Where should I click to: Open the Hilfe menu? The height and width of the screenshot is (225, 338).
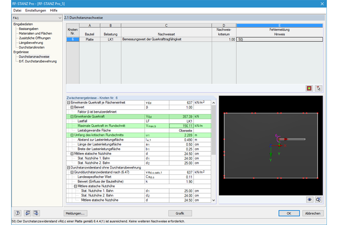pos(54,10)
